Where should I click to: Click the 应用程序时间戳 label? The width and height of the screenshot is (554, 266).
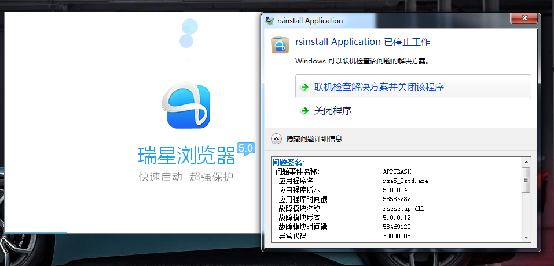click(304, 199)
